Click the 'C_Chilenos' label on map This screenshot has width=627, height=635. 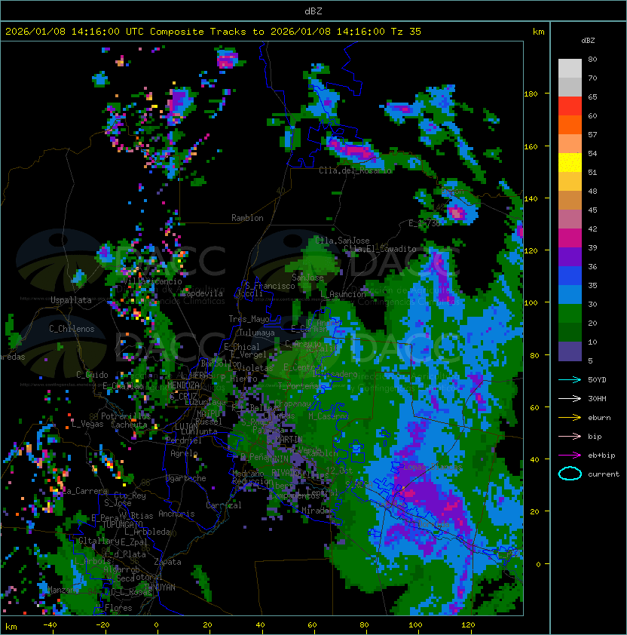coord(72,329)
